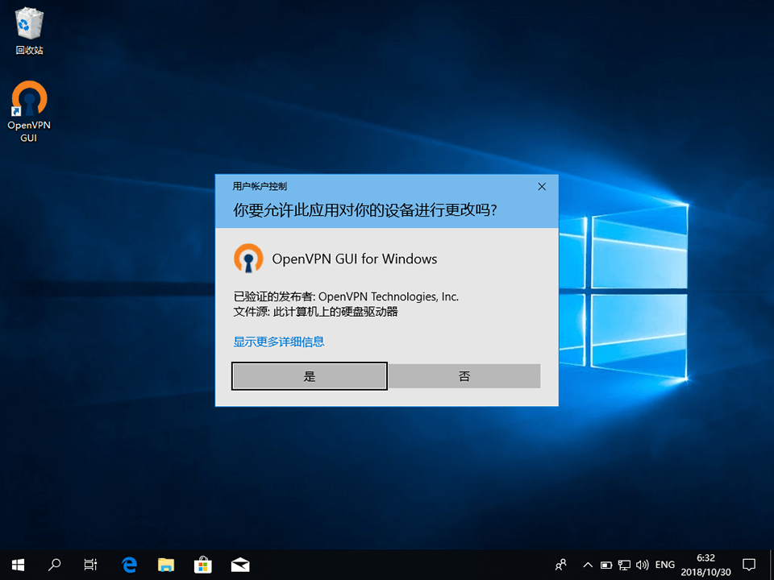Viewport: 774px width, 580px height.
Task: Open the network status tray icon
Action: tap(624, 565)
